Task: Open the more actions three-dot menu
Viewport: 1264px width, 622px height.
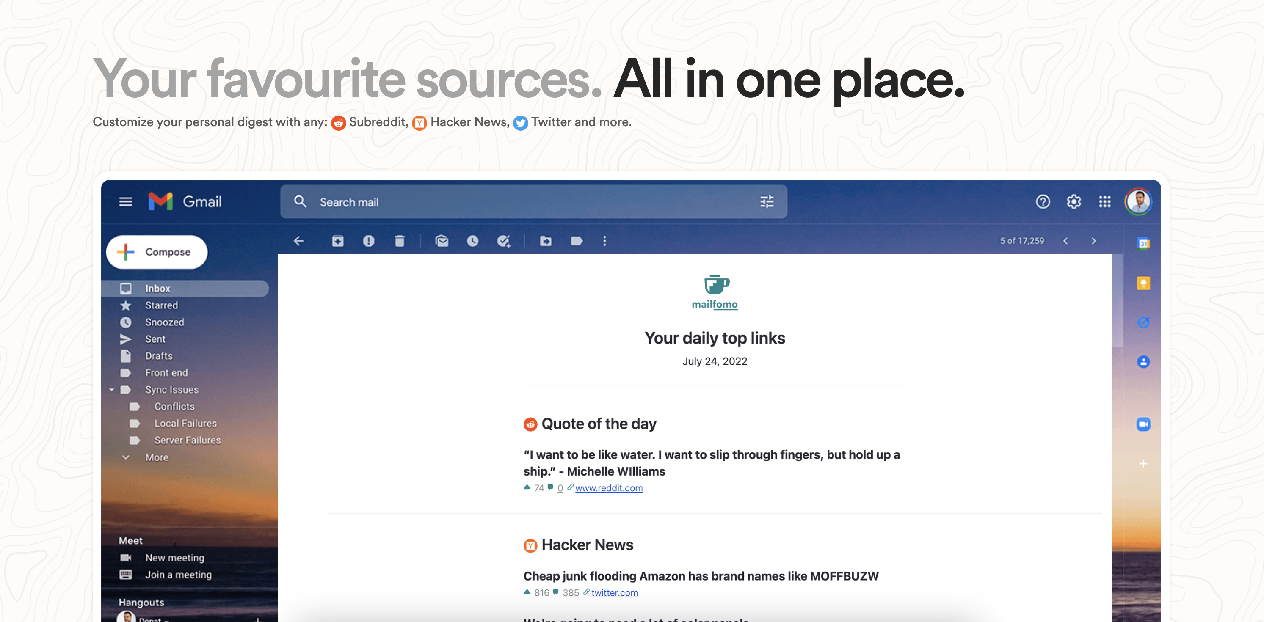Action: [604, 241]
